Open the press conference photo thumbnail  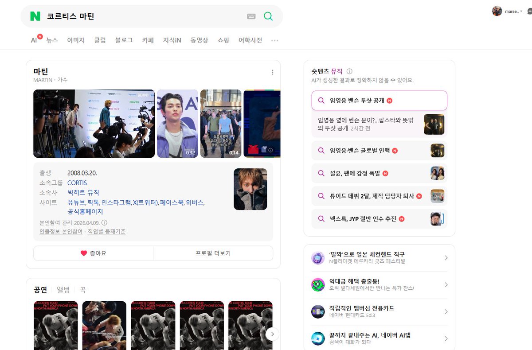(x=94, y=124)
